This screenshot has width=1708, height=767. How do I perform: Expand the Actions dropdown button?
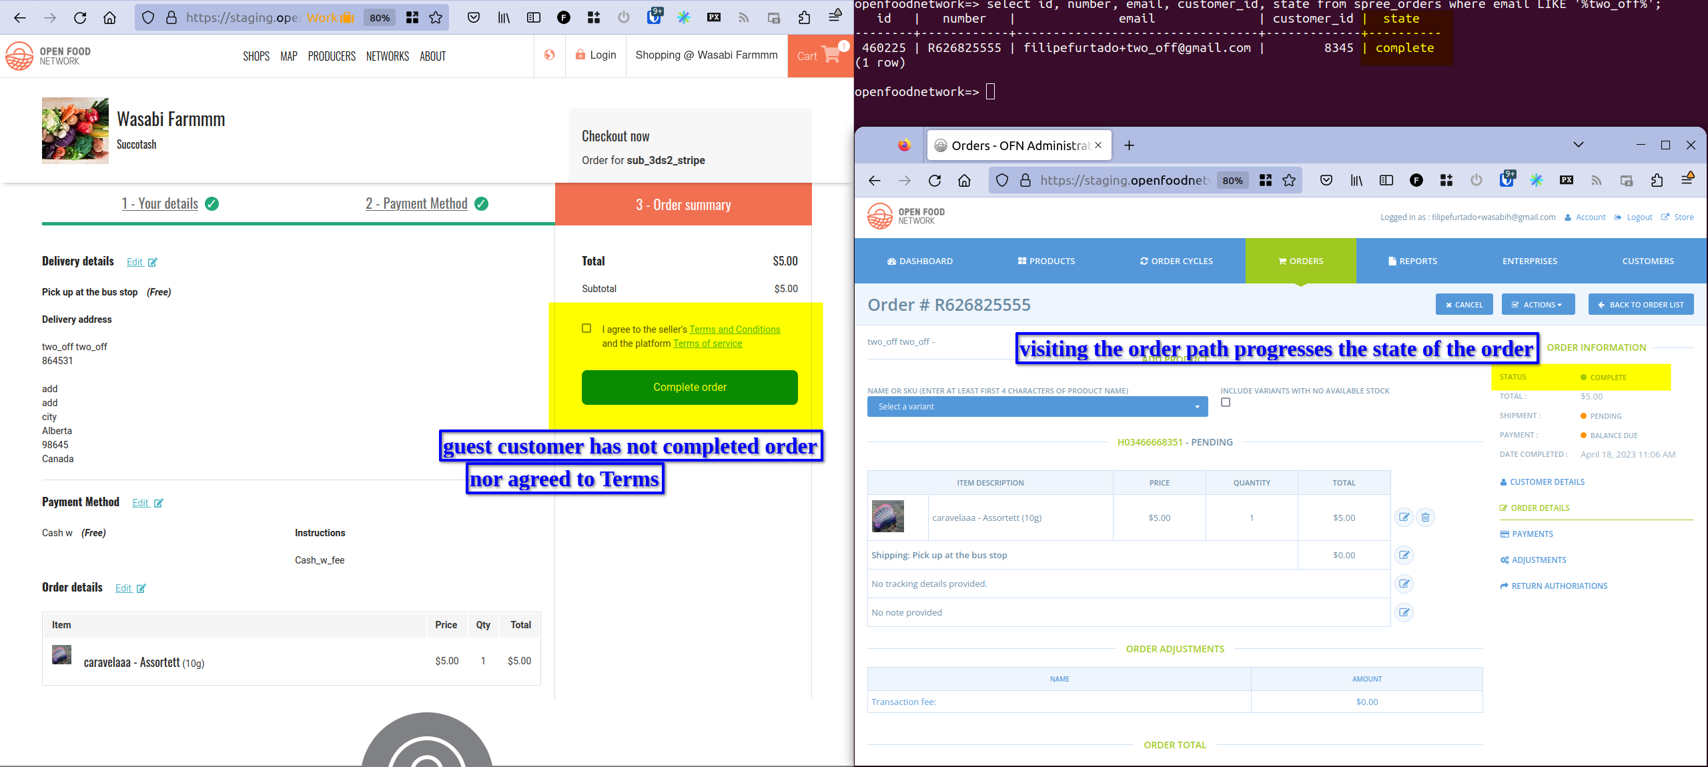[1538, 305]
